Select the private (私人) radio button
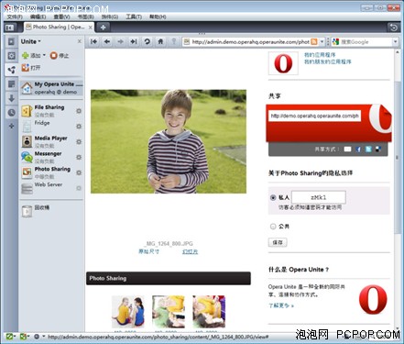This screenshot has height=344, width=404. coord(273,197)
